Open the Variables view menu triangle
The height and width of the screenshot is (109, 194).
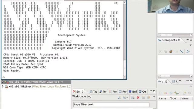[191, 87]
